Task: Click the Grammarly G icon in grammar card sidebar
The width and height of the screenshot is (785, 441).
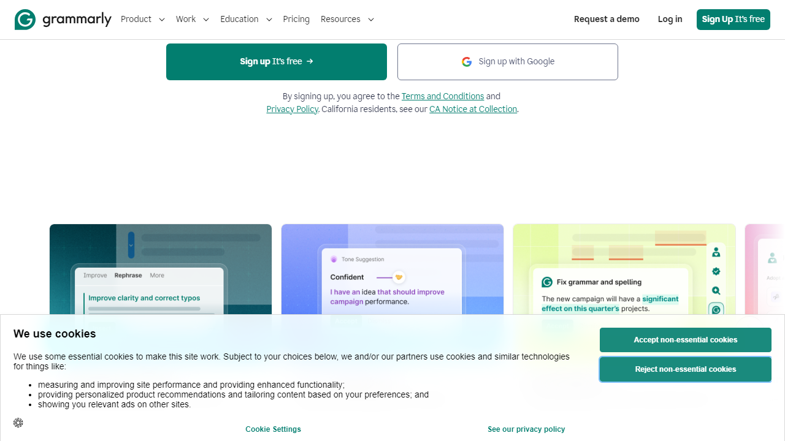Action: tap(716, 310)
